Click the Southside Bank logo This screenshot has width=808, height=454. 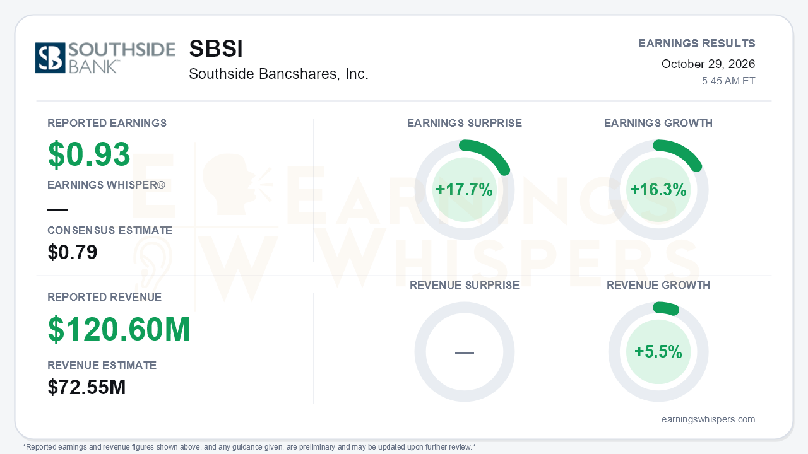[105, 58]
